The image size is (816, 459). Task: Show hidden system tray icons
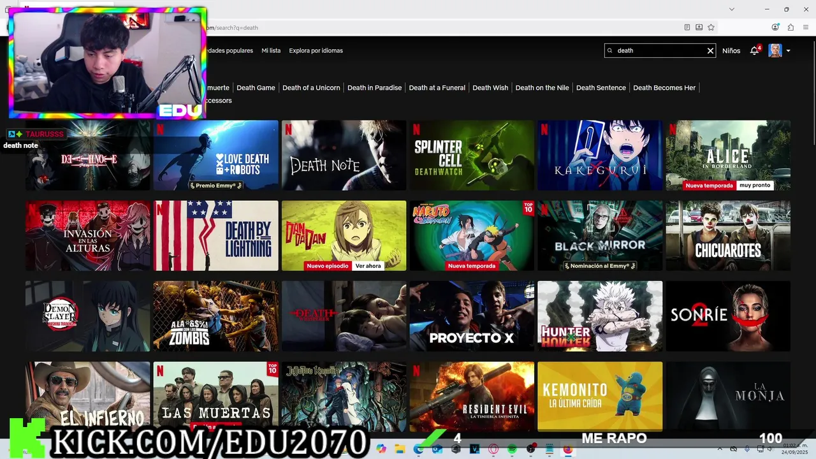720,449
